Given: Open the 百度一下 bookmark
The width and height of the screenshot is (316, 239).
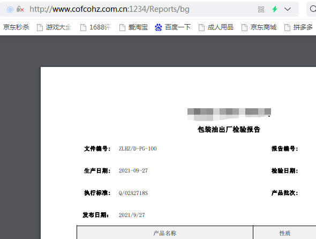Looking at the screenshot, I should tap(178, 27).
